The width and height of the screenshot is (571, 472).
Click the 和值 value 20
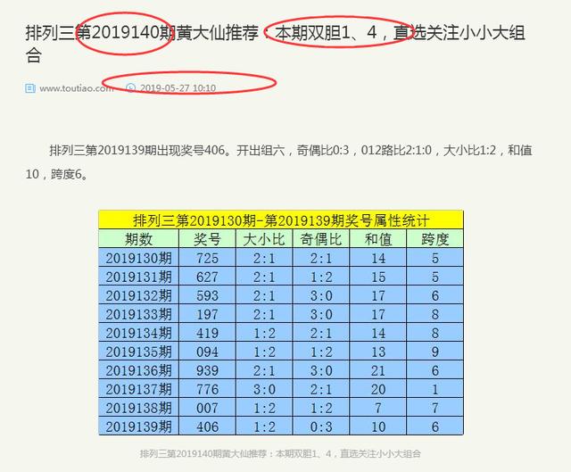(x=378, y=389)
